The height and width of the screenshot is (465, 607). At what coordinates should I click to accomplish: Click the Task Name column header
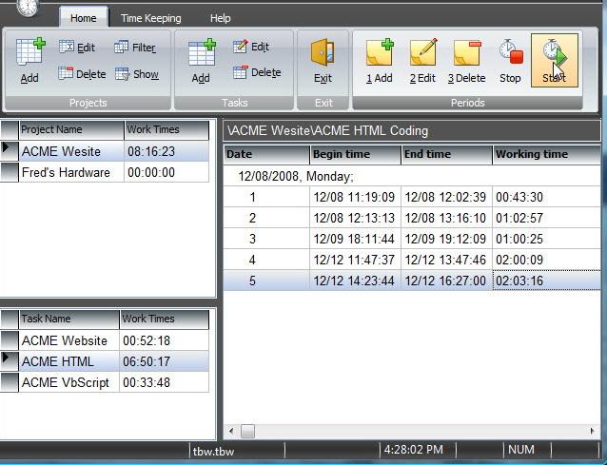coord(69,319)
